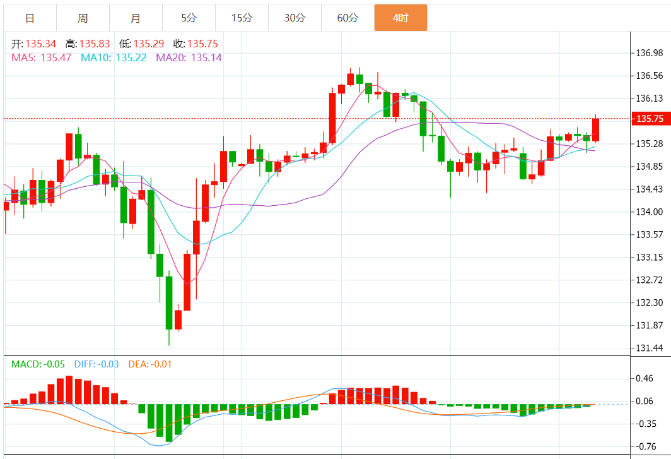The image size is (671, 459).
Task: Click the current price tag 135.75
Action: pos(650,119)
